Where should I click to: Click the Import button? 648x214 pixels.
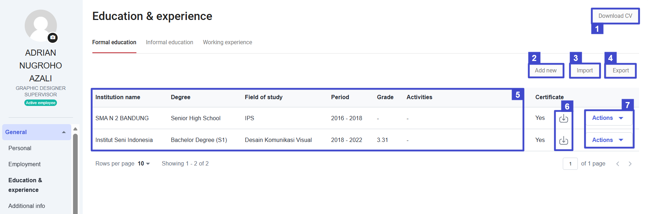tap(585, 71)
